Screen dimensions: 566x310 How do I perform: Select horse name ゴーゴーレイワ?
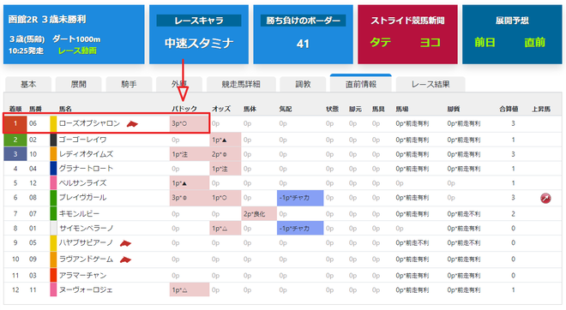point(82,140)
